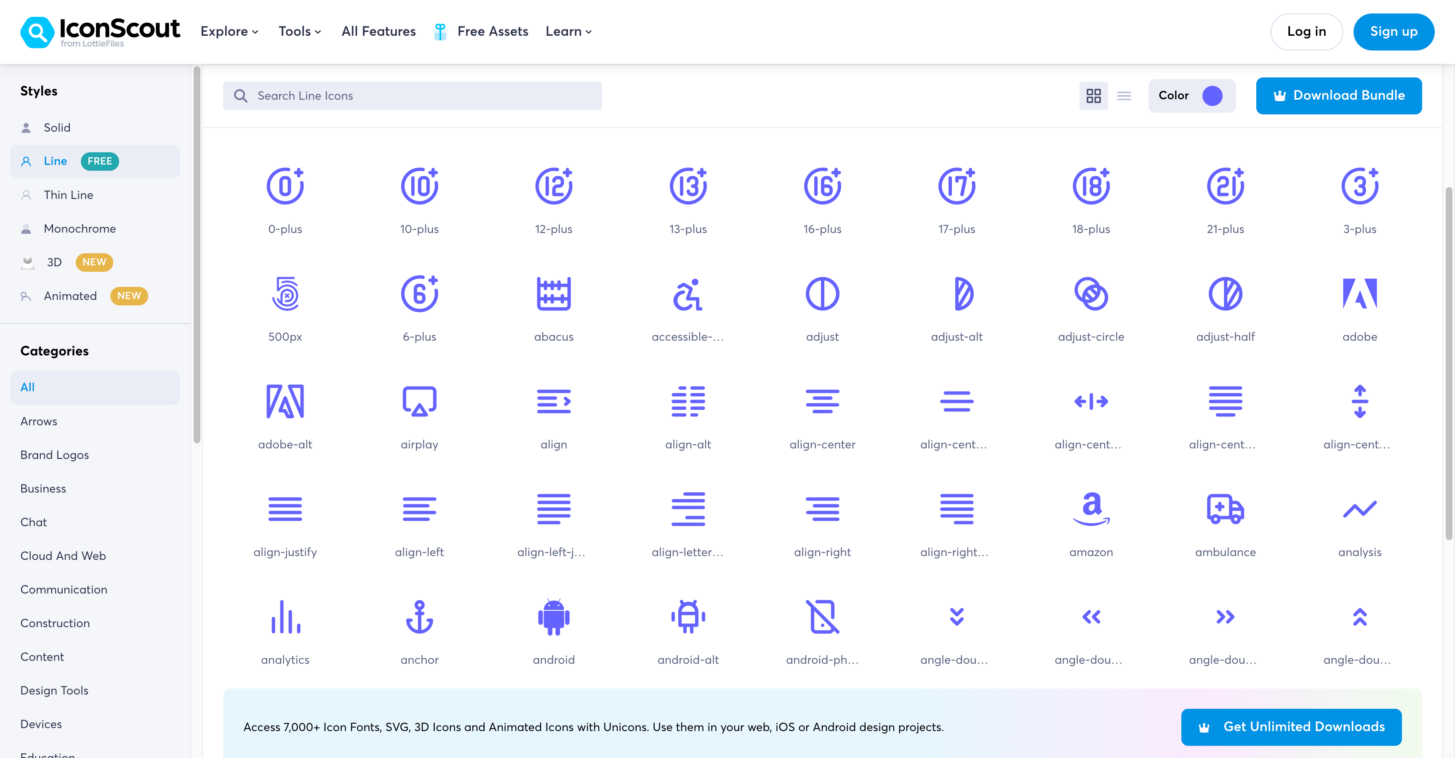The height and width of the screenshot is (758, 1455).
Task: Filter by Arrows category
Action: point(95,421)
